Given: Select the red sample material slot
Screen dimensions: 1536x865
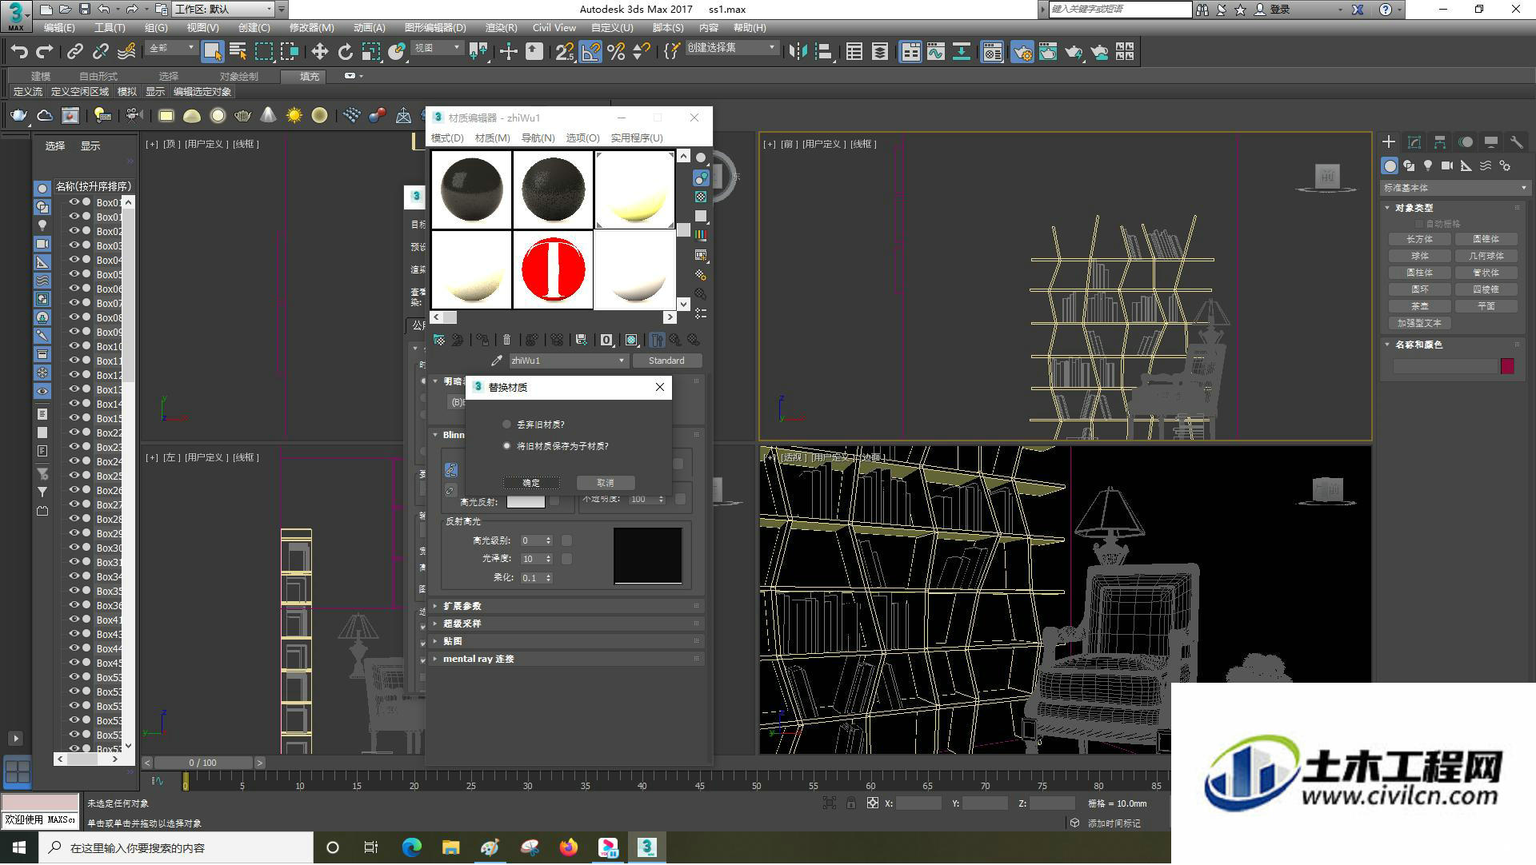Looking at the screenshot, I should 553,269.
